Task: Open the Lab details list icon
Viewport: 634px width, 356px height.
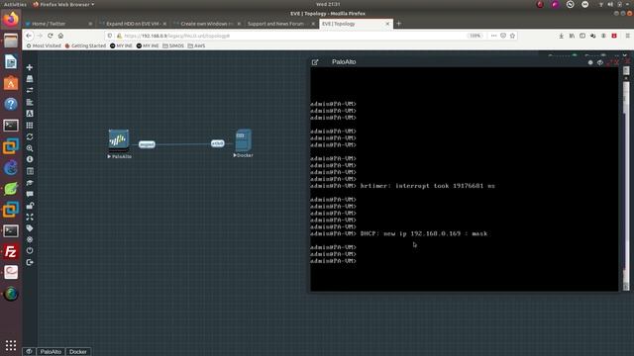Action: pyautogui.click(x=30, y=171)
